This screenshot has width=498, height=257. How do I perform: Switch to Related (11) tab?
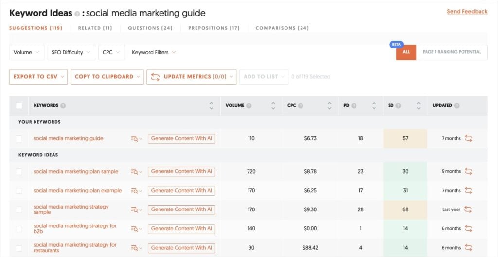pos(95,28)
